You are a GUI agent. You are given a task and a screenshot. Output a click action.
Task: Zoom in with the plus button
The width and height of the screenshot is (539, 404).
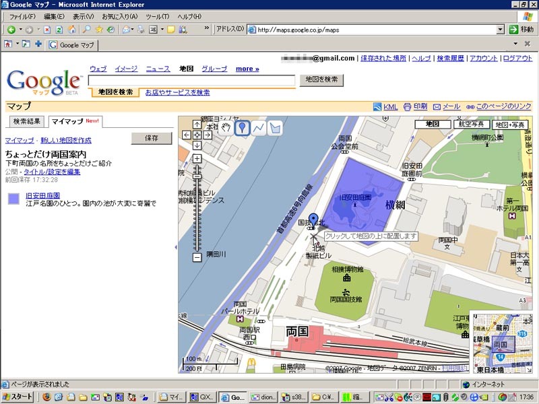click(197, 158)
